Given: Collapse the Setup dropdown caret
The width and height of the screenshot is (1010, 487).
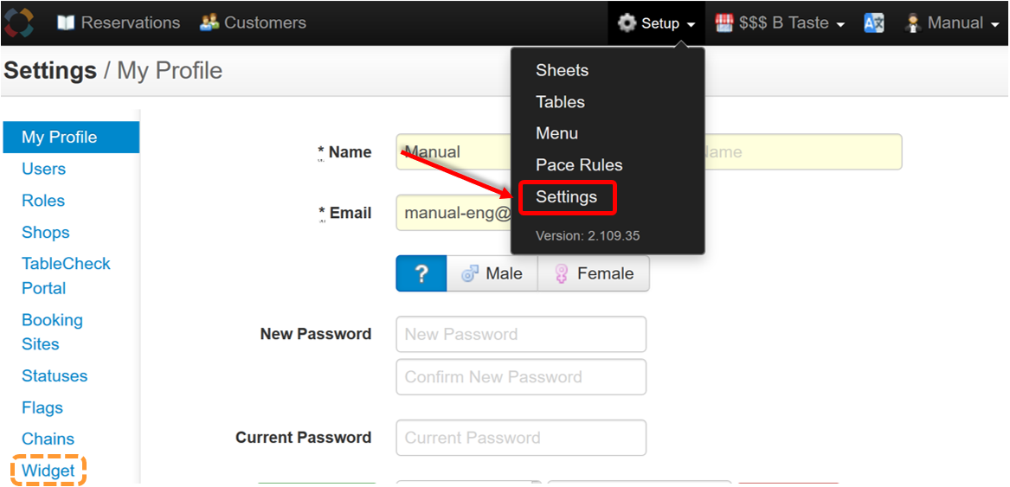Looking at the screenshot, I should [x=691, y=25].
